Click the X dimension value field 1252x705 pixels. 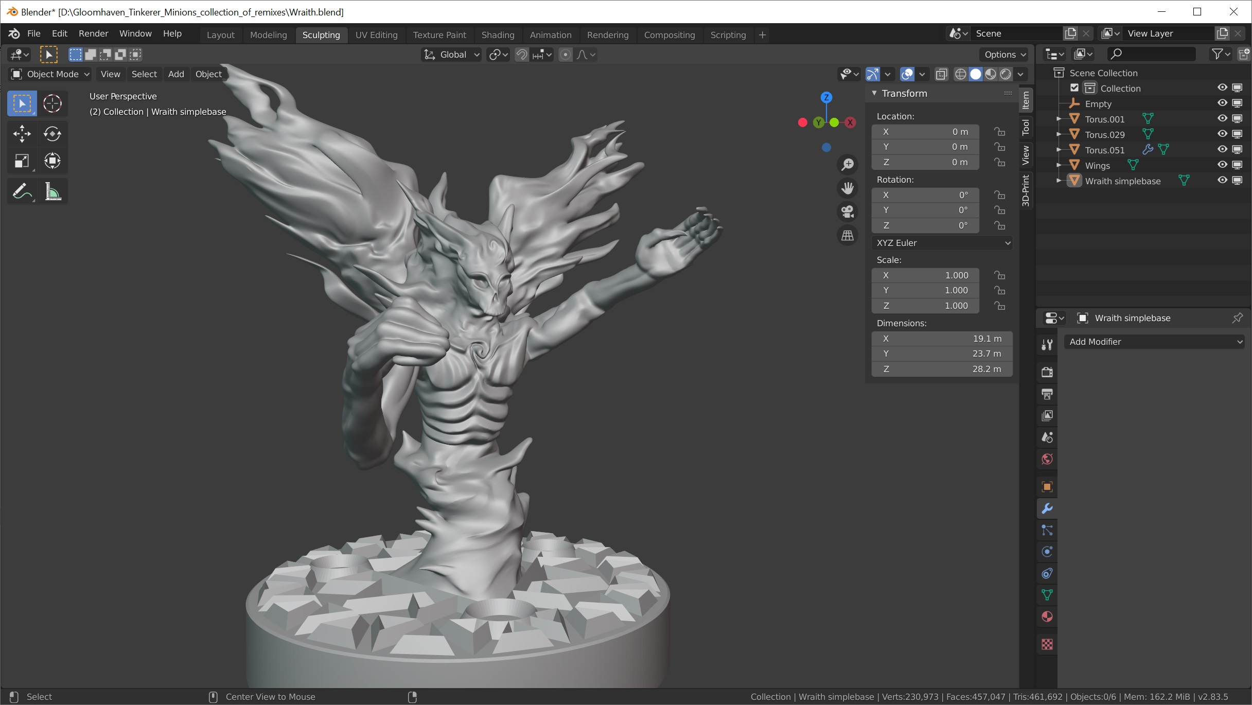[x=942, y=339]
